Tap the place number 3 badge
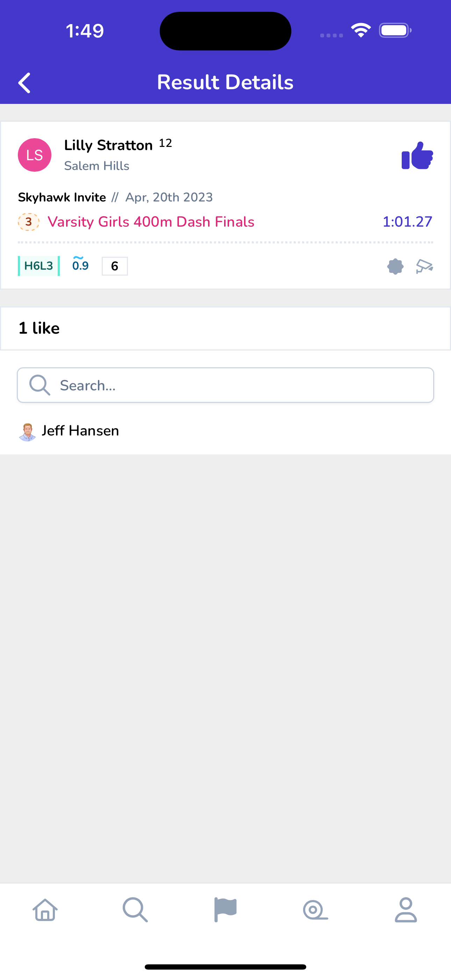This screenshot has width=451, height=978. click(28, 222)
